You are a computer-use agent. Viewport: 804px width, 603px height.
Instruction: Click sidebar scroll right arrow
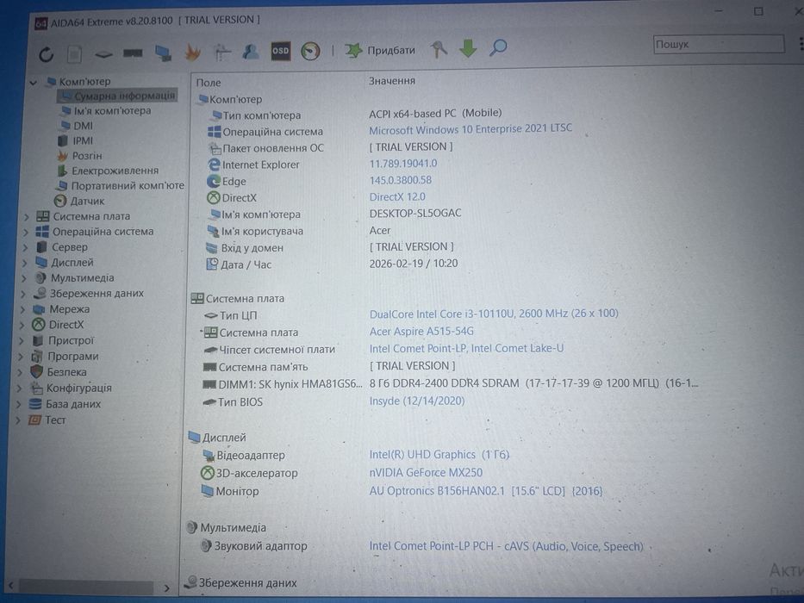(166, 587)
